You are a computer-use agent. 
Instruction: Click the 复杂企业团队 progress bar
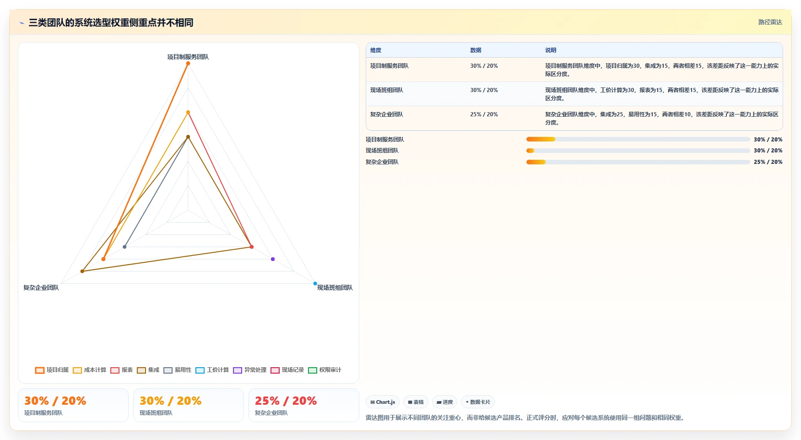click(x=638, y=162)
